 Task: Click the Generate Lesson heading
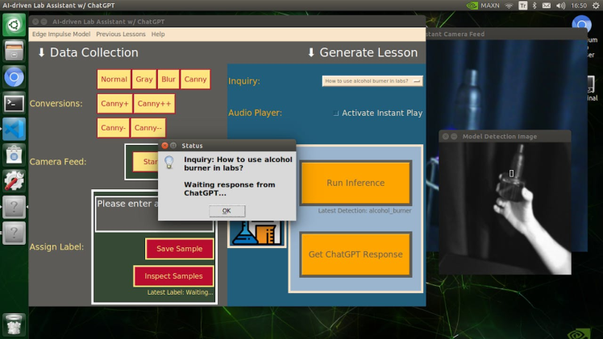pos(368,52)
